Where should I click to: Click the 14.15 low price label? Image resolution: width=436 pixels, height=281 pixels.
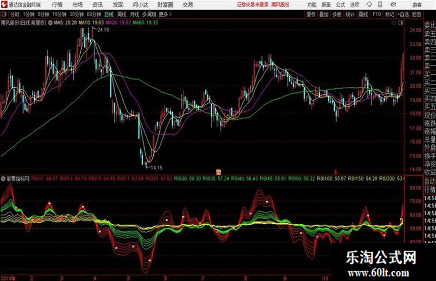pos(156,167)
